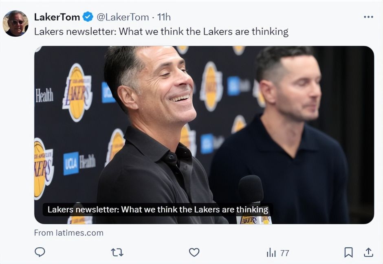
Task: Bookmark this tweet
Action: [348, 253]
